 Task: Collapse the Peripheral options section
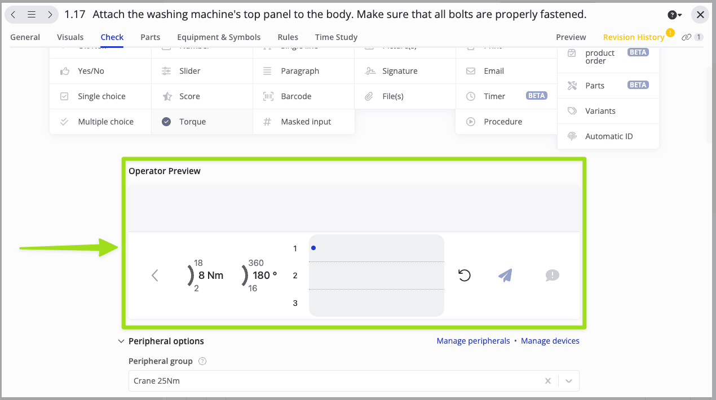pyautogui.click(x=121, y=341)
